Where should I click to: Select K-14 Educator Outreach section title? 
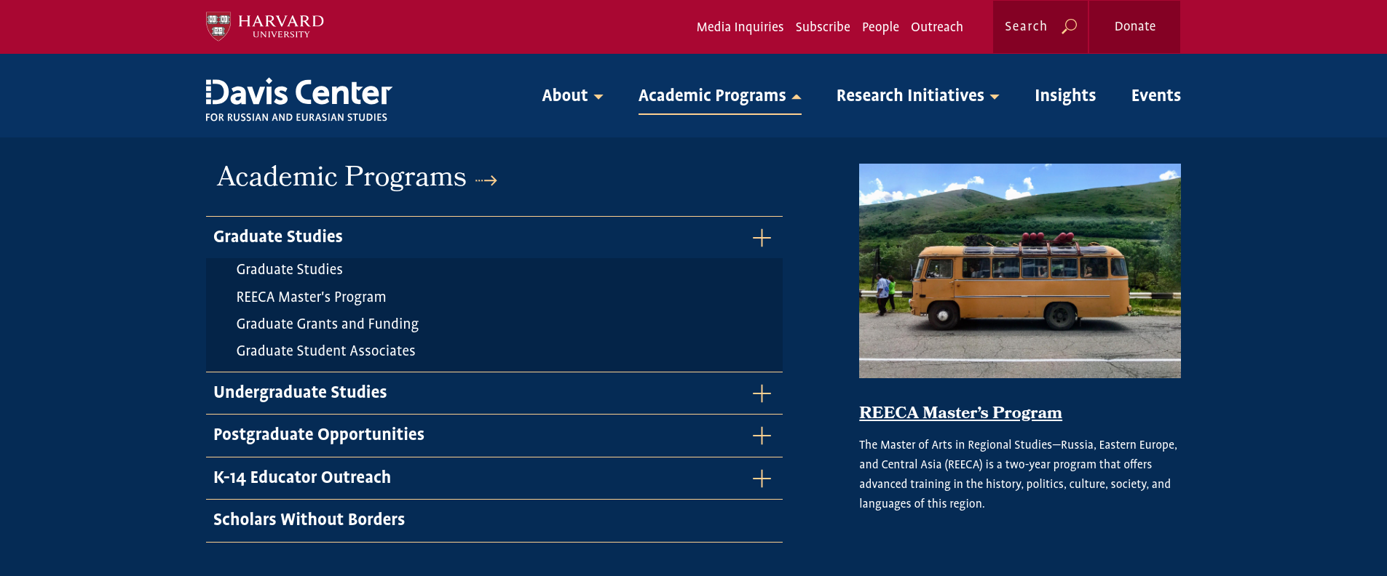coord(302,477)
